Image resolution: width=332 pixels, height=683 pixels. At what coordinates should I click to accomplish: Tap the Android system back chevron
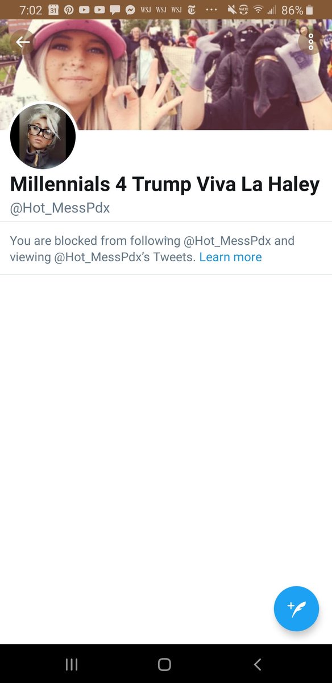click(x=258, y=664)
